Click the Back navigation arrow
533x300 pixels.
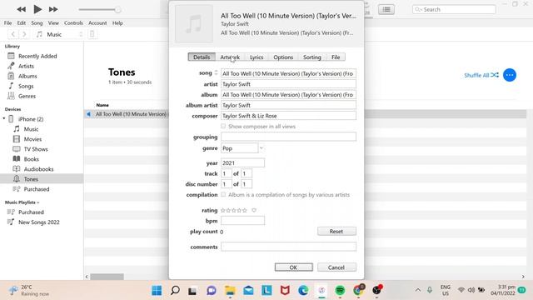click(13, 34)
